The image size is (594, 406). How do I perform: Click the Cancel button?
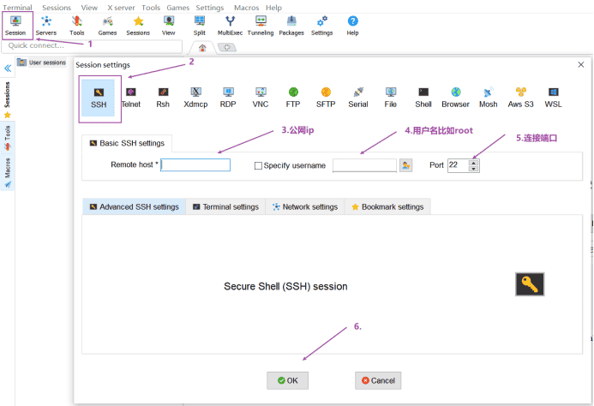click(378, 380)
